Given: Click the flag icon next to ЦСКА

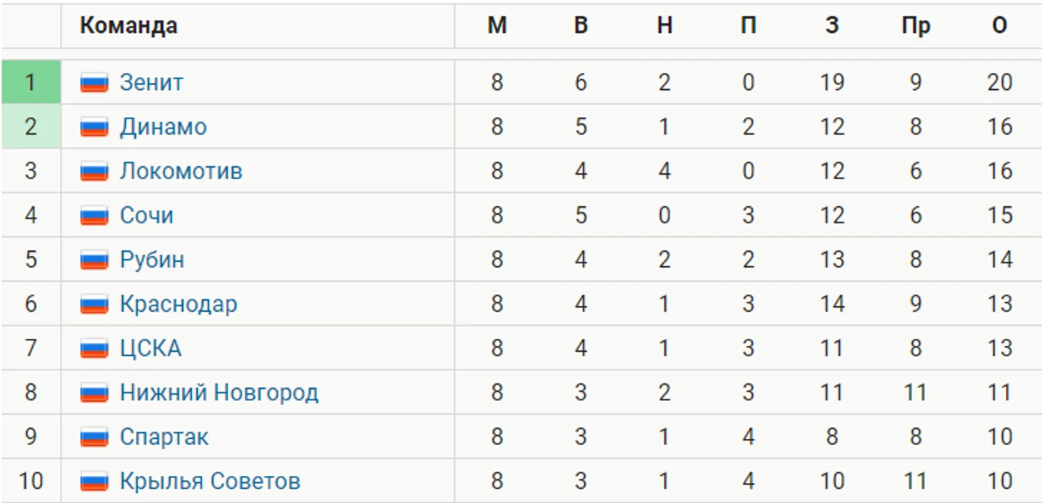Looking at the screenshot, I should (x=94, y=348).
